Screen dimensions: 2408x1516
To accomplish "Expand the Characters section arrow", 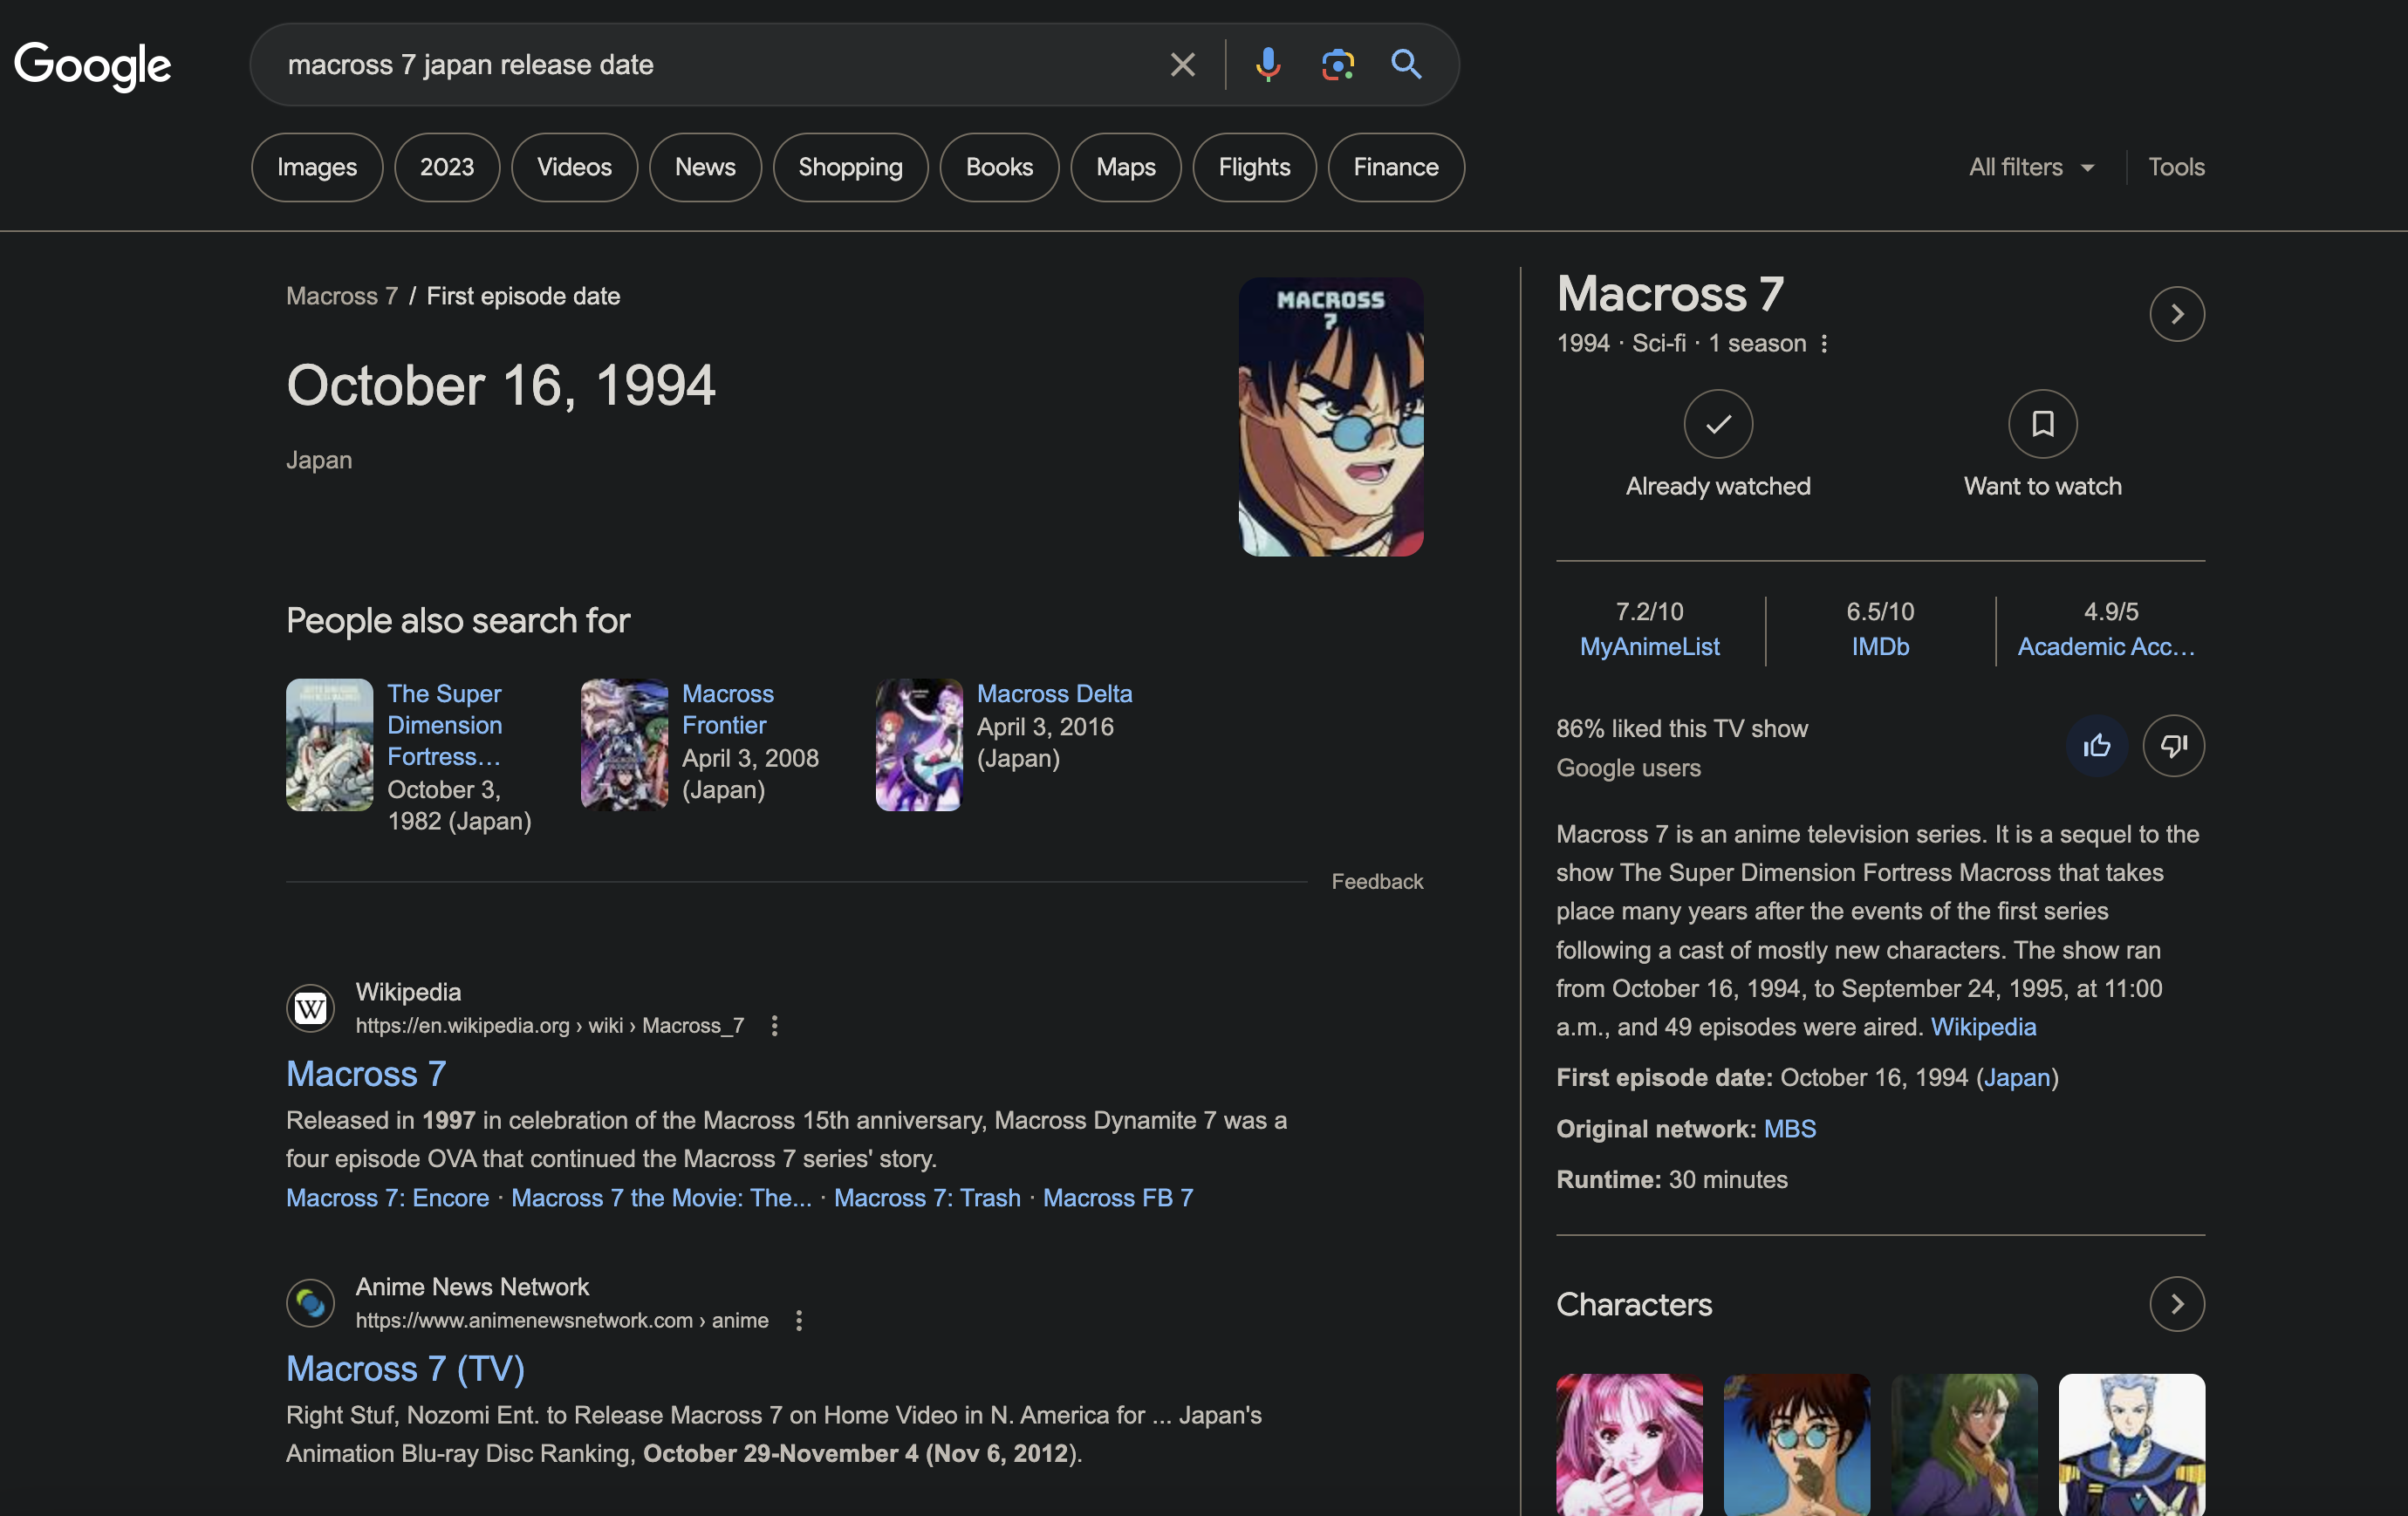I will [x=2176, y=1304].
